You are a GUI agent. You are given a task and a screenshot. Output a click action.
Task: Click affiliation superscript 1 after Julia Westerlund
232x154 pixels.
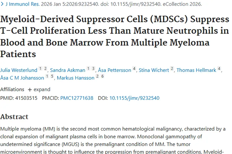41,69
